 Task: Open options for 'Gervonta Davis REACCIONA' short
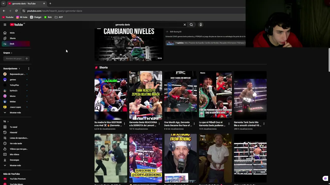coord(159,124)
